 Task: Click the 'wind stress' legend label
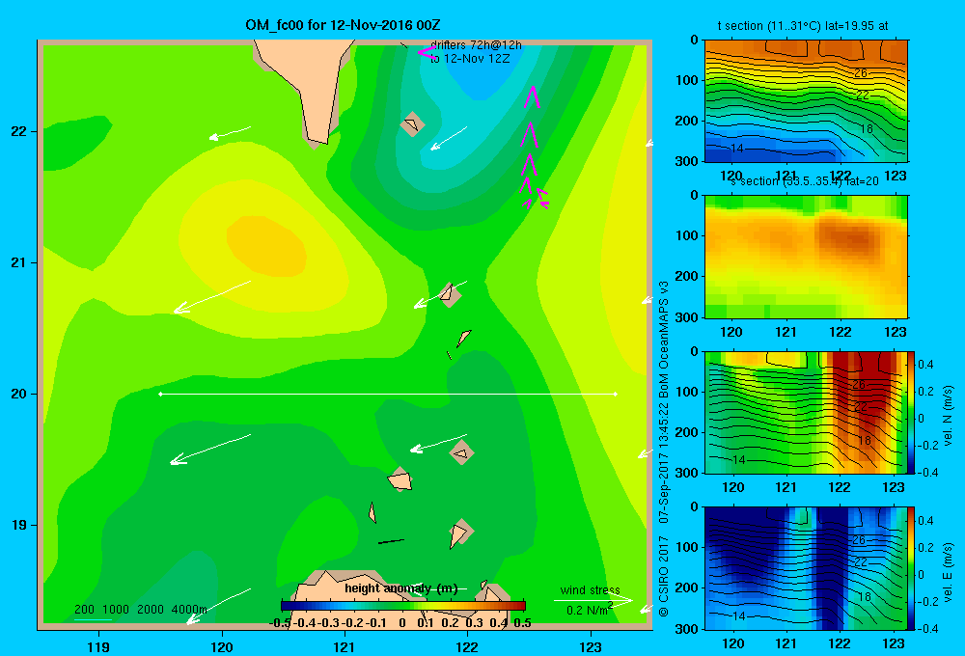590,590
